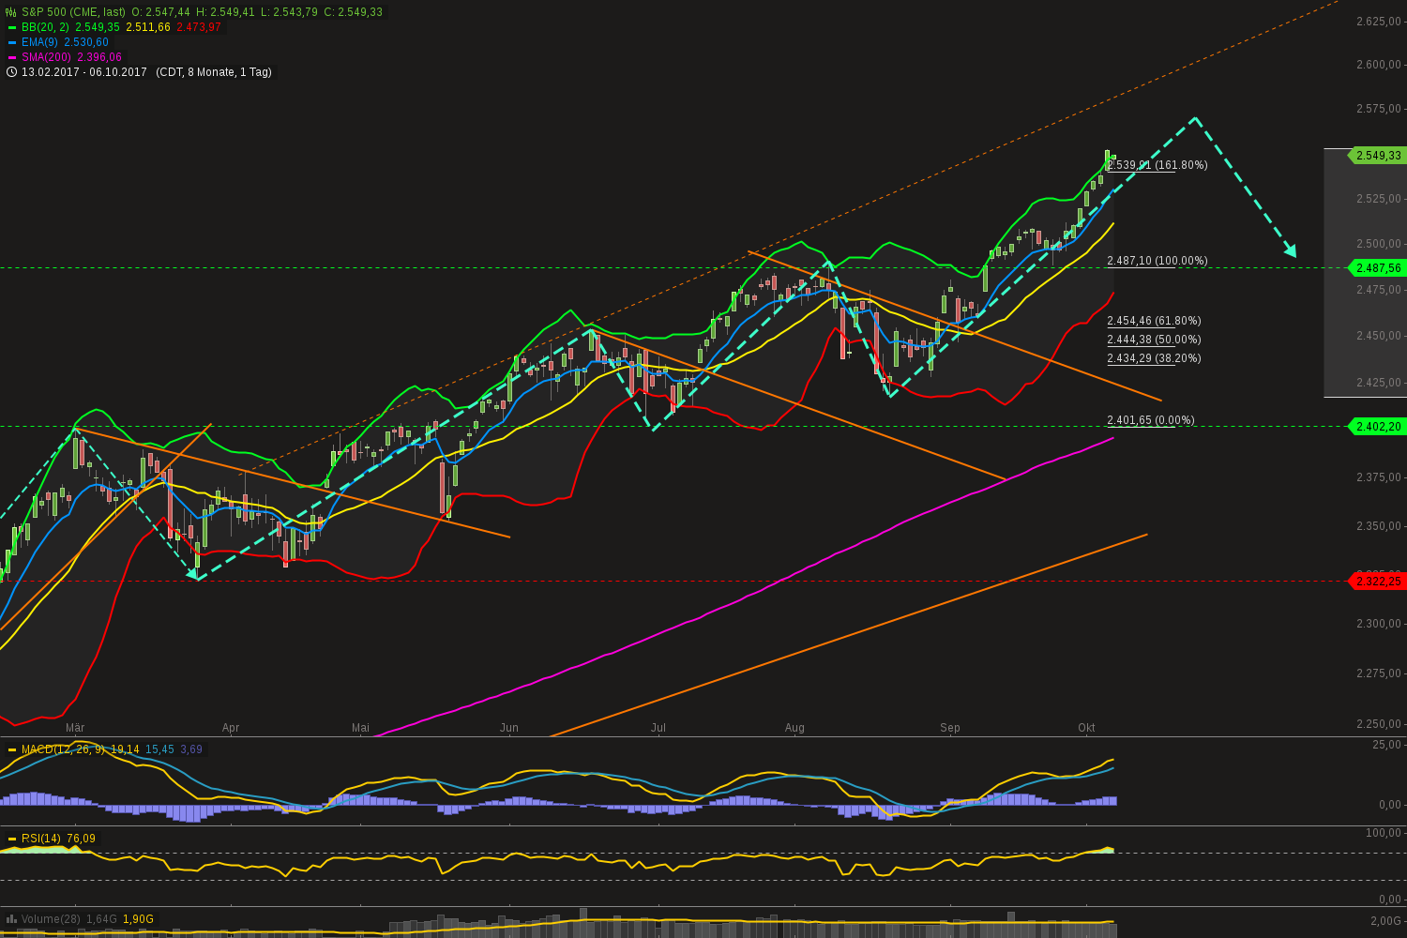
Task: Click the S&P 500 (CME, last) title
Action: point(74,12)
